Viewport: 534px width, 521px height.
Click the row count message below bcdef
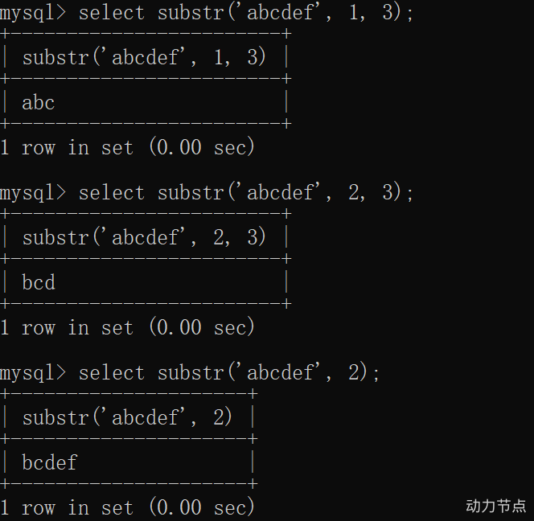(x=127, y=507)
